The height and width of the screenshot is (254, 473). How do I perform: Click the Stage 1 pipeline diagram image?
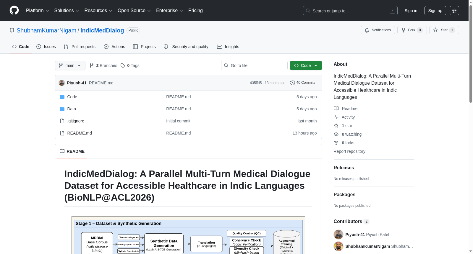[188, 235]
